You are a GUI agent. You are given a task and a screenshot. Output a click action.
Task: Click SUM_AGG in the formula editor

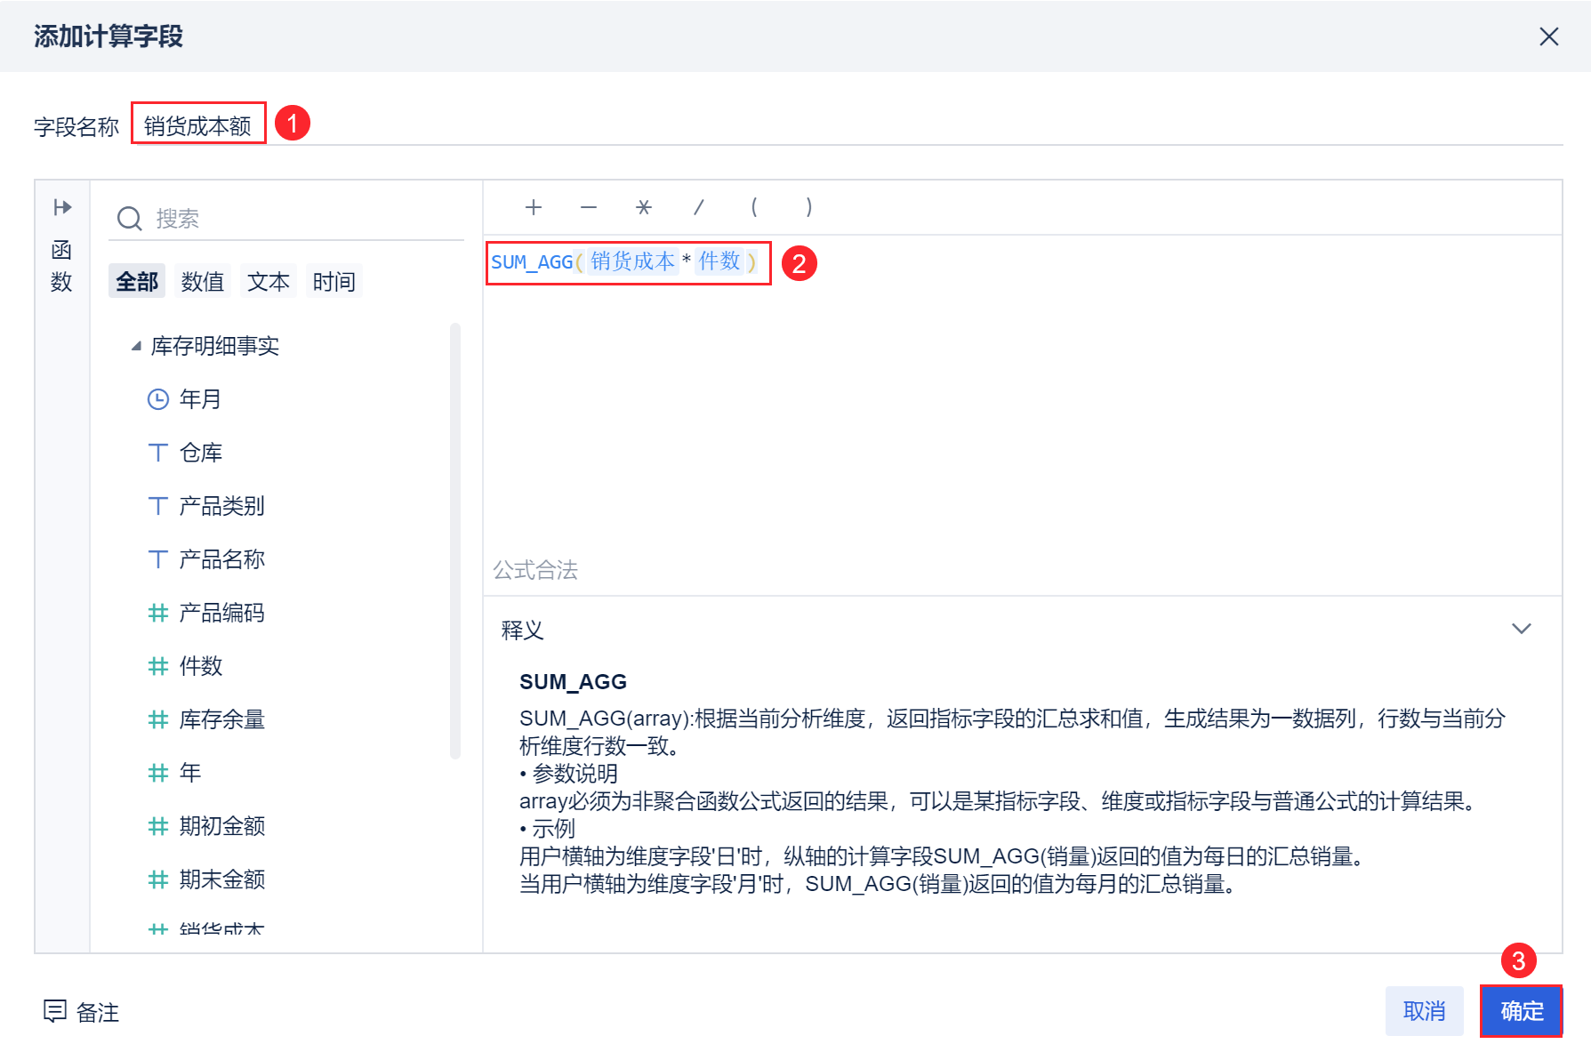pyautogui.click(x=532, y=262)
